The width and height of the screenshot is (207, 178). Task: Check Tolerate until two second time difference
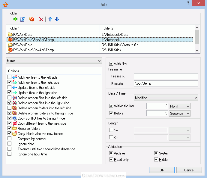click(x=9, y=149)
